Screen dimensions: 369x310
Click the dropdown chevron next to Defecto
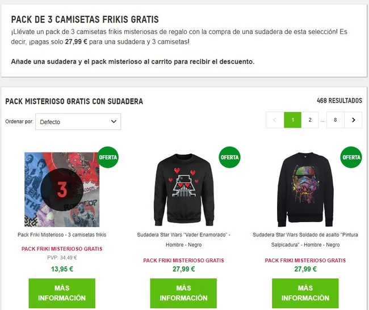[x=114, y=121]
